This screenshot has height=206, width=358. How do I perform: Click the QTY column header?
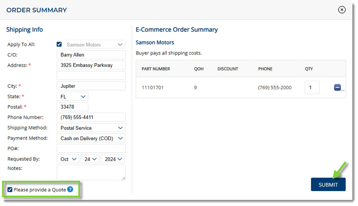[309, 69]
